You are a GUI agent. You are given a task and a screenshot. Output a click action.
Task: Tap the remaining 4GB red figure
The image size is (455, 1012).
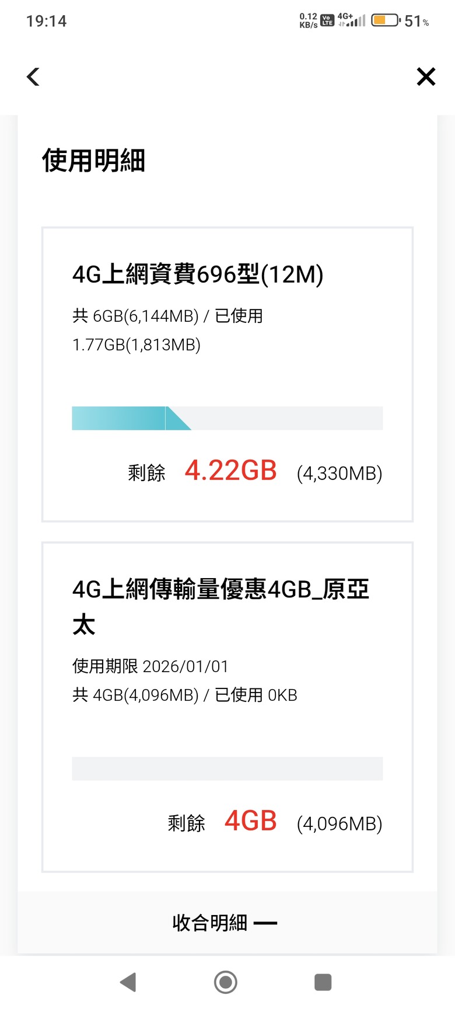(251, 821)
